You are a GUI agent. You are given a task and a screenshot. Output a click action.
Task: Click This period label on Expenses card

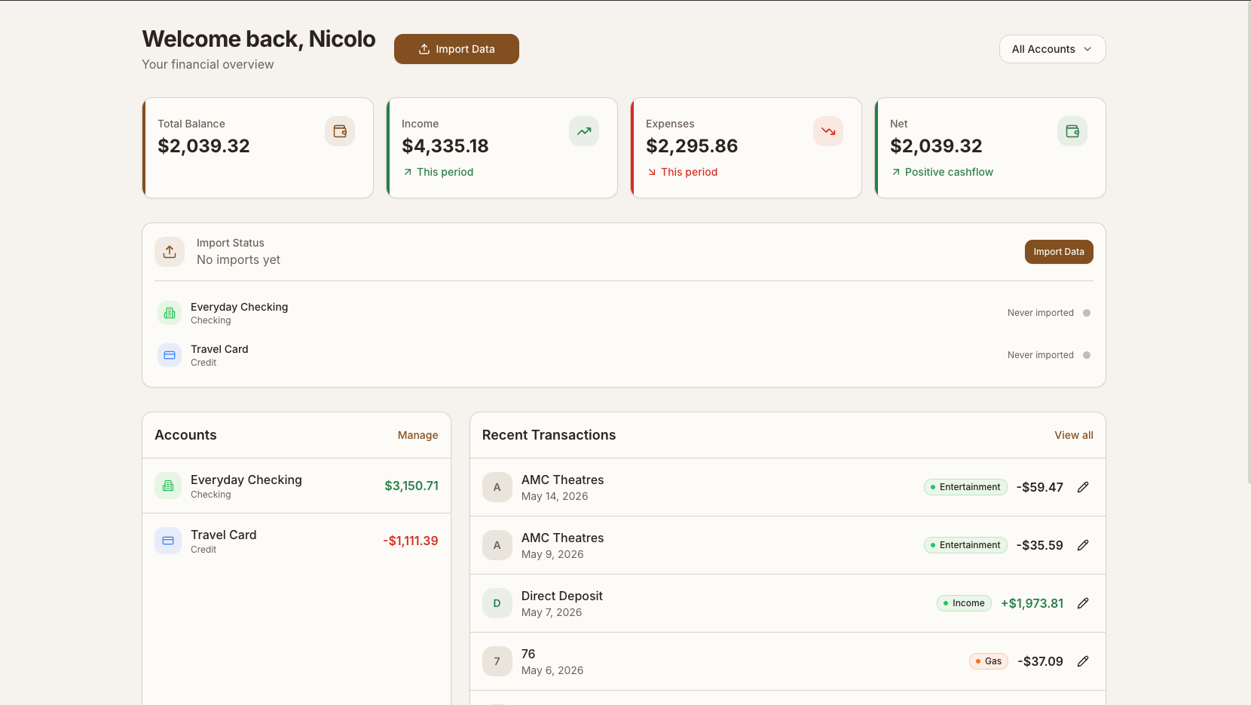pyautogui.click(x=689, y=172)
